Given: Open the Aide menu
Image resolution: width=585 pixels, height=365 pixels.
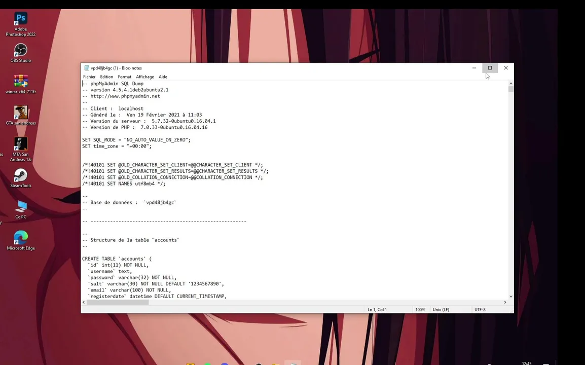Looking at the screenshot, I should click(163, 77).
